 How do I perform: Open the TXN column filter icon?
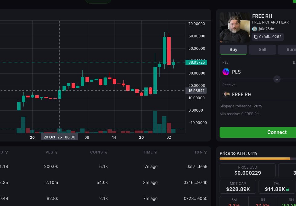click(206, 152)
